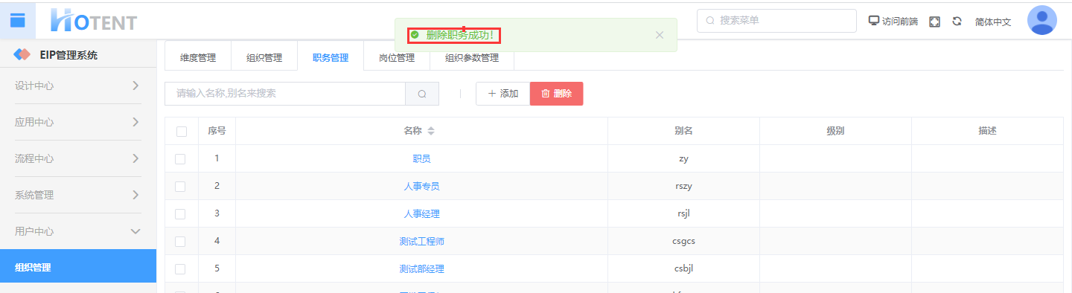Check the checkbox for row 职员

180,158
